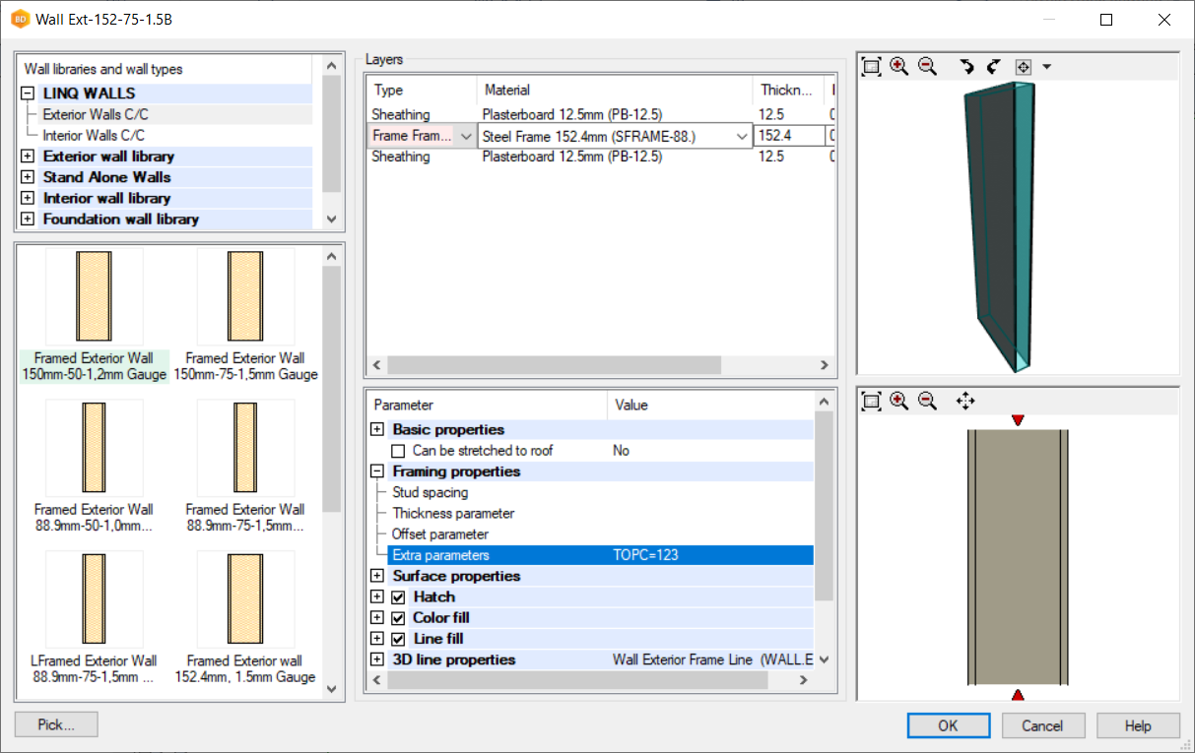Select Interior Walls C/C in the tree
Screen dimensions: 1195x753
point(94,136)
